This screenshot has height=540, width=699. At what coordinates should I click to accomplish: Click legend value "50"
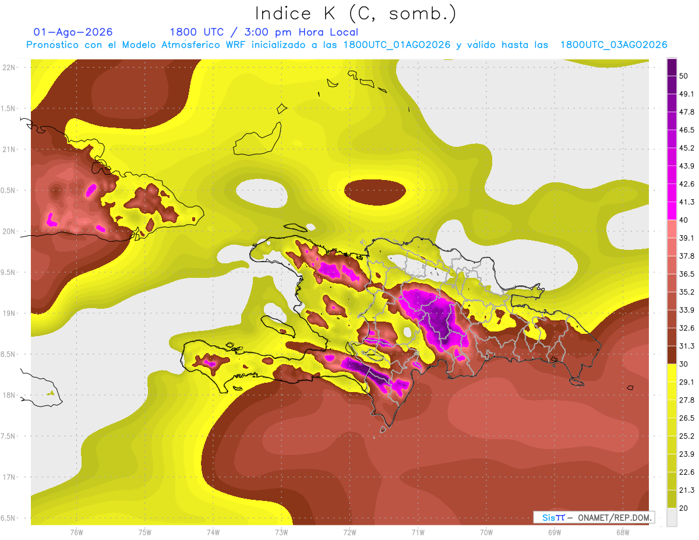click(x=684, y=76)
